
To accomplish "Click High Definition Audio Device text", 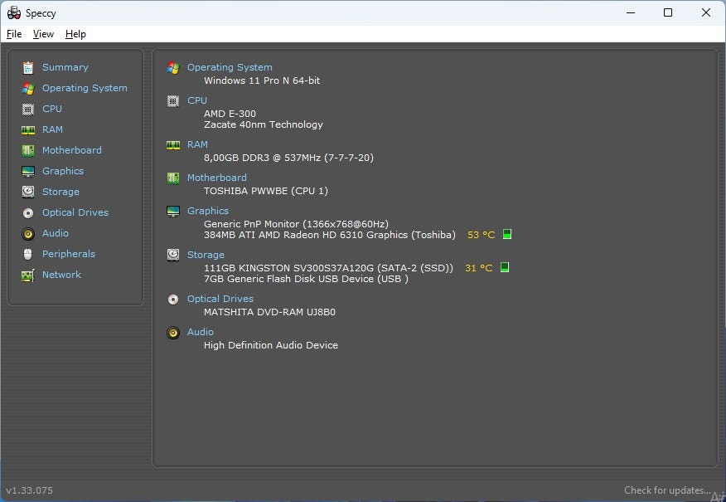I will pos(271,345).
